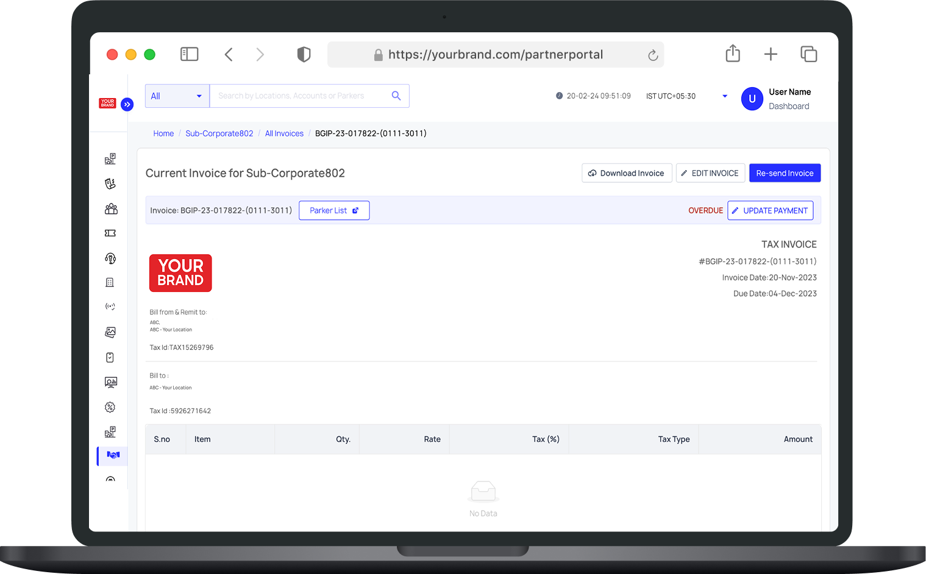Click the OVERDUE status label
The width and height of the screenshot is (926, 574).
tap(705, 210)
